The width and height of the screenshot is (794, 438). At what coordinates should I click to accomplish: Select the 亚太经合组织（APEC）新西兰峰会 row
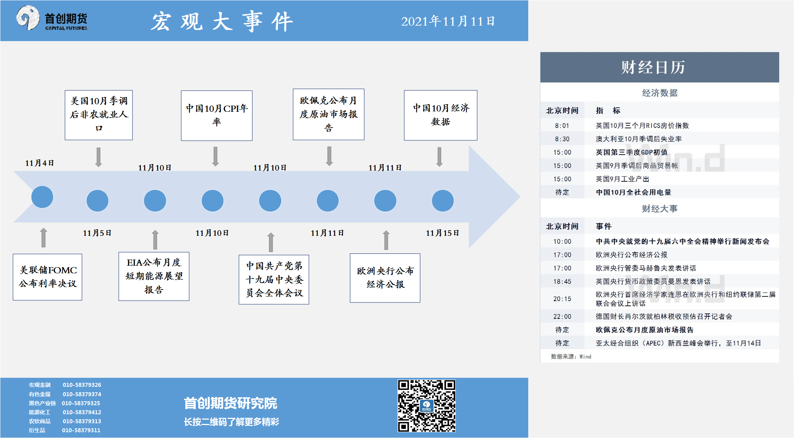pyautogui.click(x=659, y=343)
